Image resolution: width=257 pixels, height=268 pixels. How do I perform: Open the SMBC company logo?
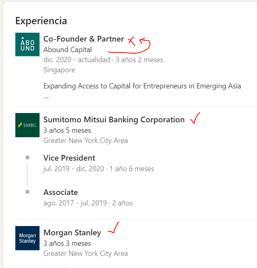(x=27, y=125)
